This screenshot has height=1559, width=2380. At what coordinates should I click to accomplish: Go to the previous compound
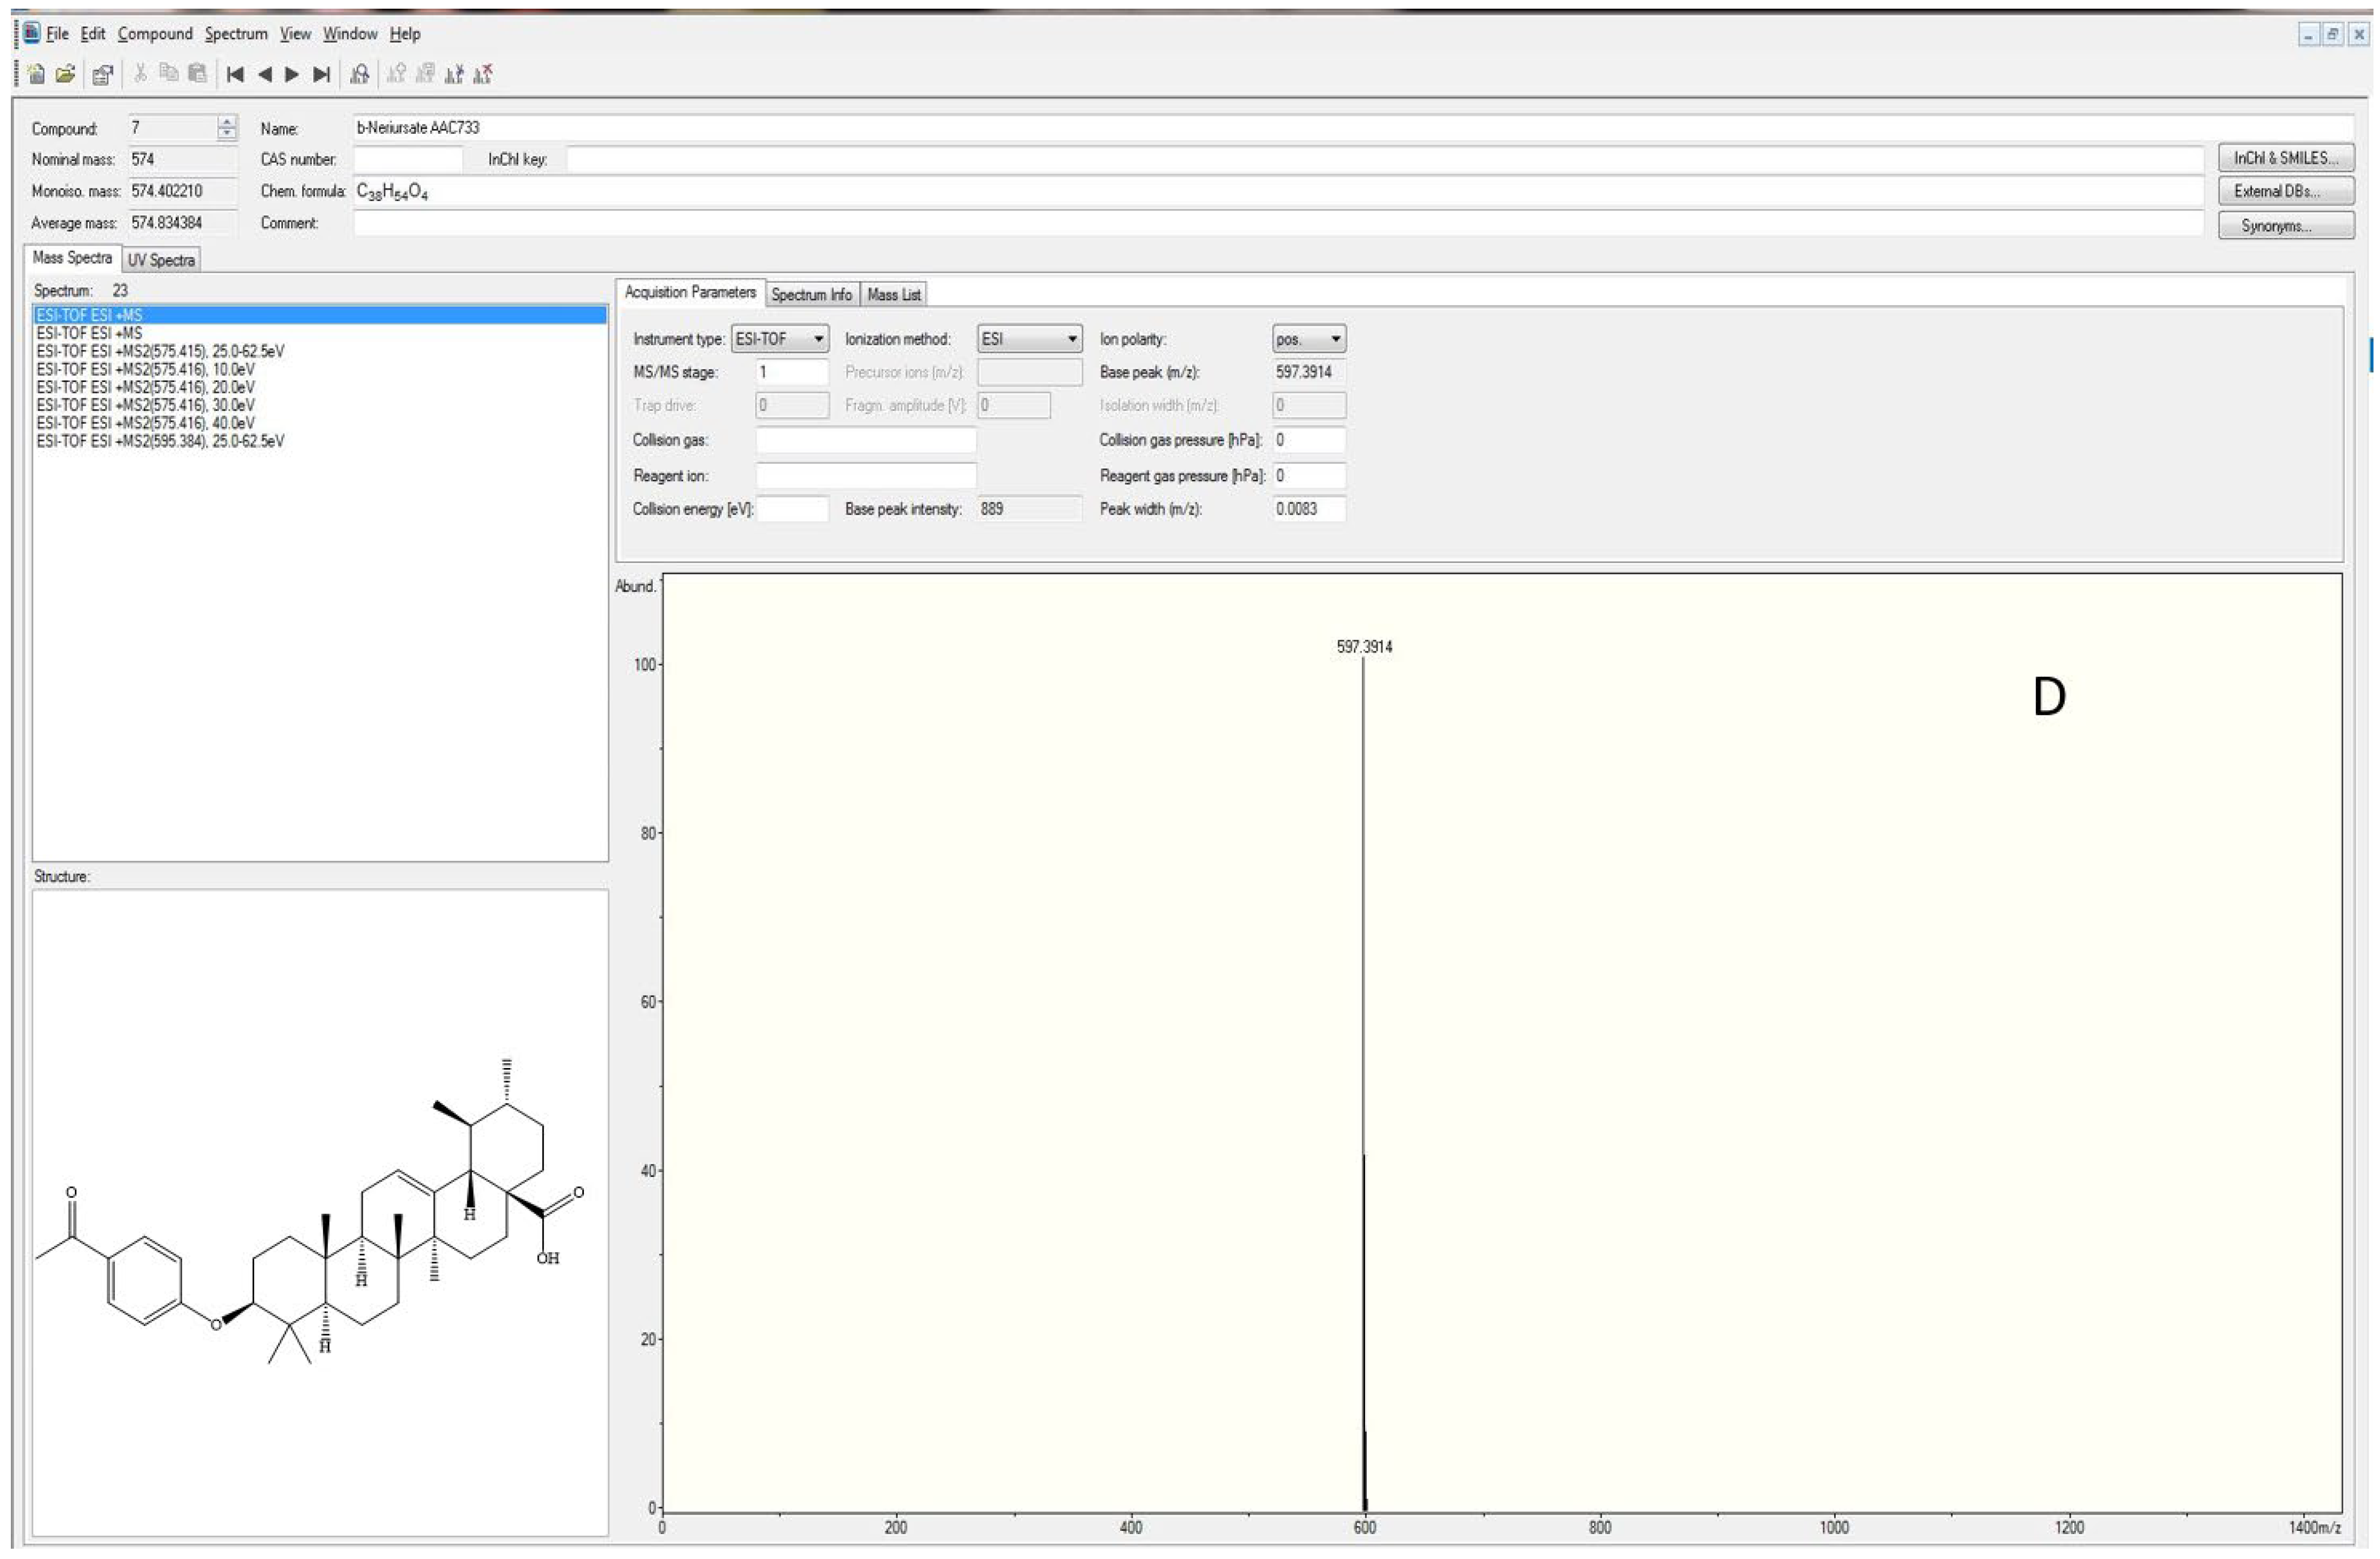click(264, 74)
